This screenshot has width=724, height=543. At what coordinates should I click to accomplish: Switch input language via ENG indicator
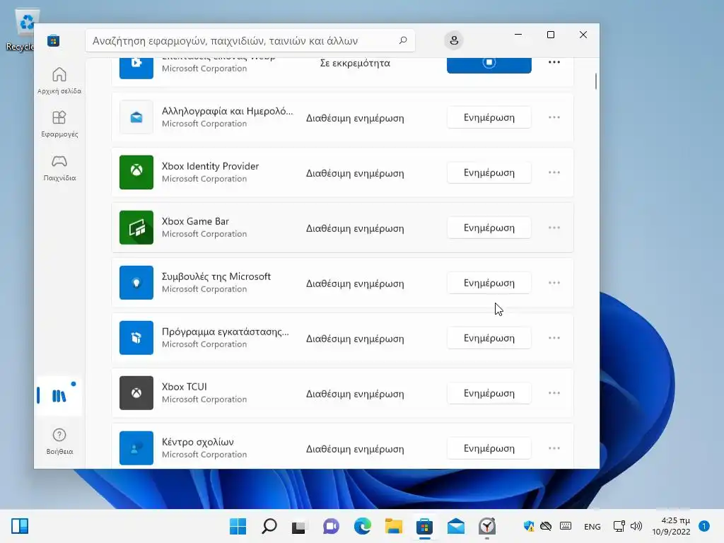(592, 526)
